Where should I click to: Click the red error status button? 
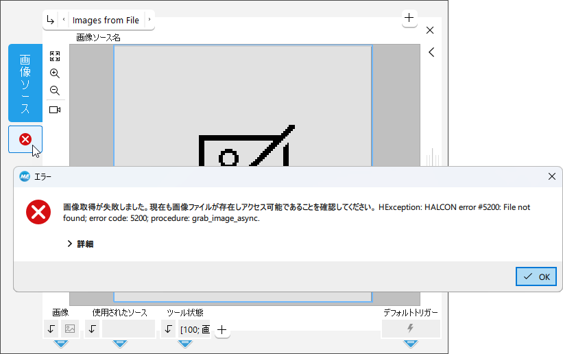[x=25, y=139]
